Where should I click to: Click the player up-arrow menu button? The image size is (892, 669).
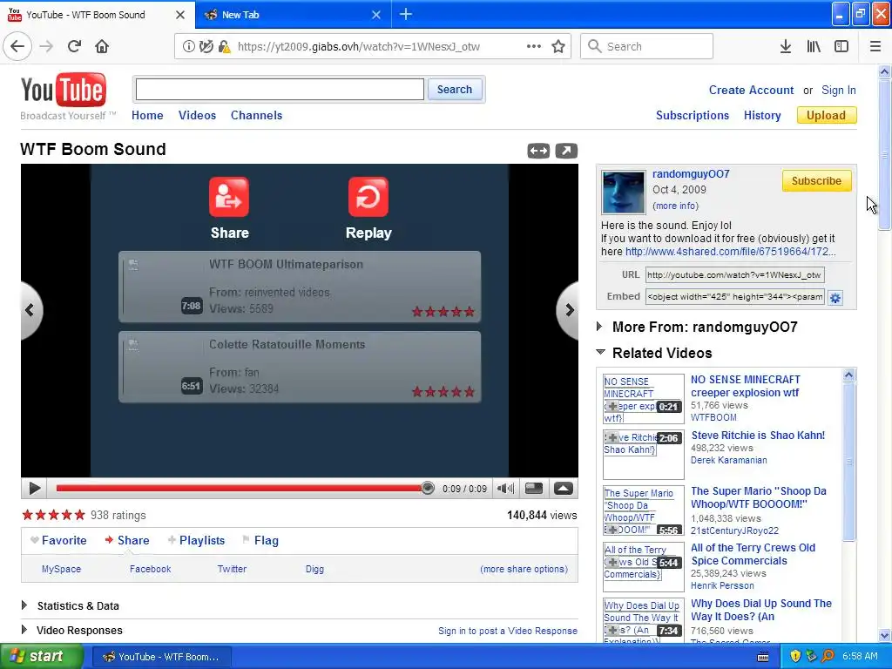coord(564,488)
